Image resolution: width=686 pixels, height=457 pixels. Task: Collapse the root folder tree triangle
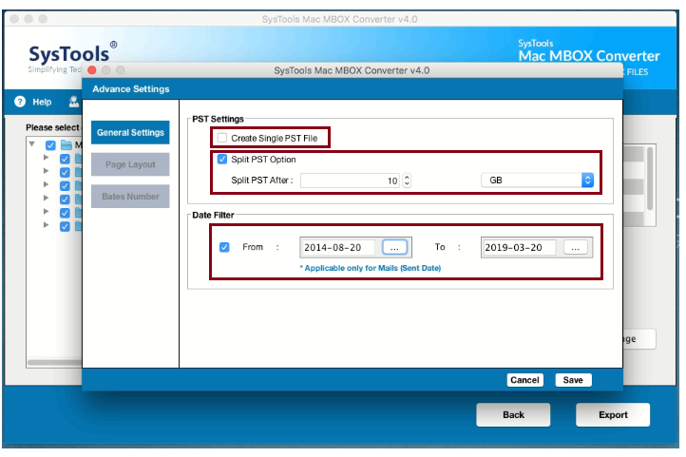coord(32,143)
